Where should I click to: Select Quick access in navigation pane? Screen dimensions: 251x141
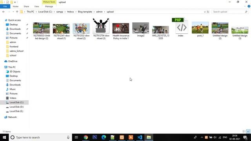coord(15,20)
